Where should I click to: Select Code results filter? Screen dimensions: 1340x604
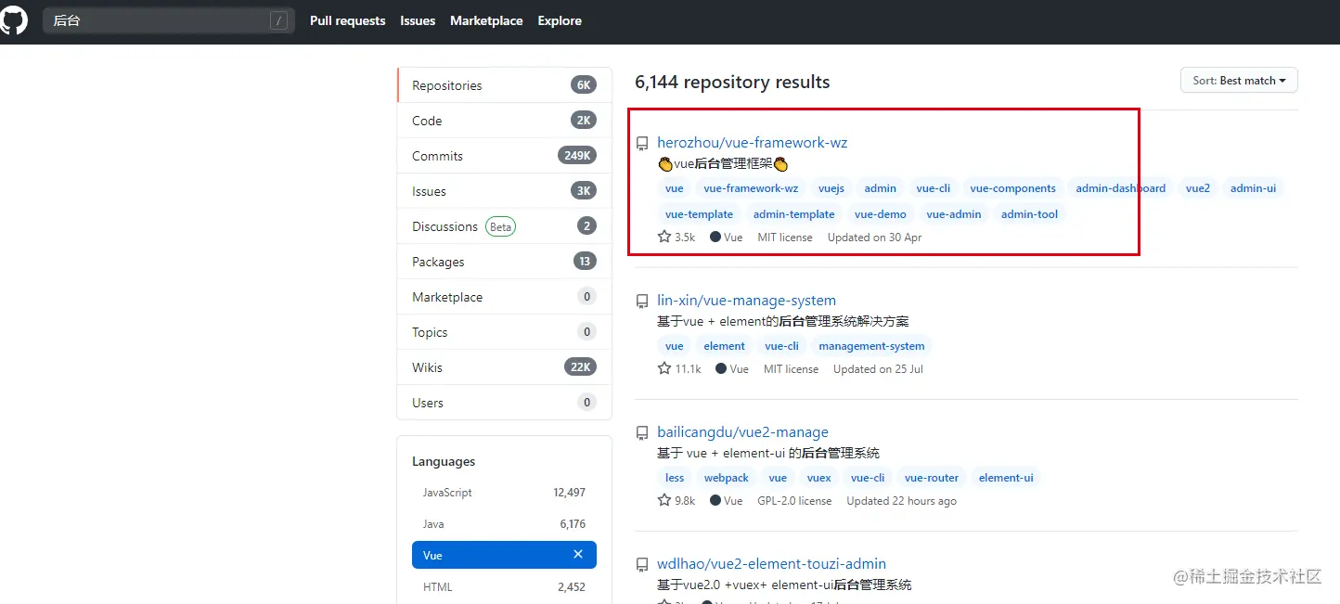click(x=504, y=121)
